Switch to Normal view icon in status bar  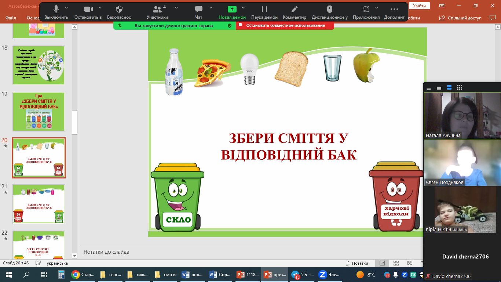coord(382,263)
